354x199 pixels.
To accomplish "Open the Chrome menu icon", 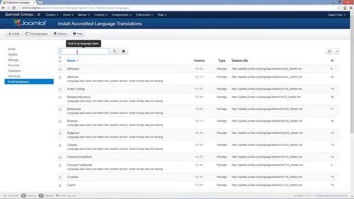I will coord(351,8).
